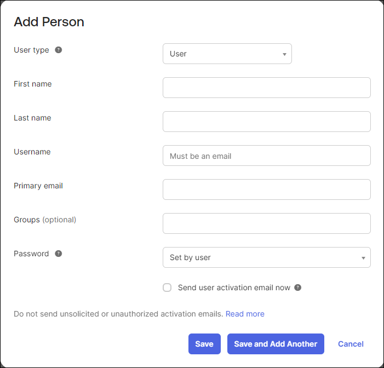Click the help icon beside User type
Viewport: 384px width, 368px height.
pos(58,50)
